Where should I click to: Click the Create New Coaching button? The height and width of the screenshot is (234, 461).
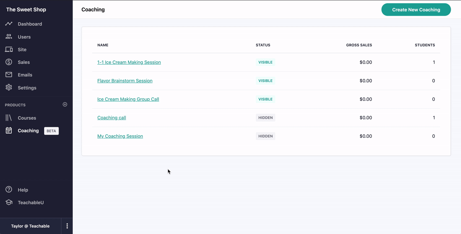click(416, 10)
